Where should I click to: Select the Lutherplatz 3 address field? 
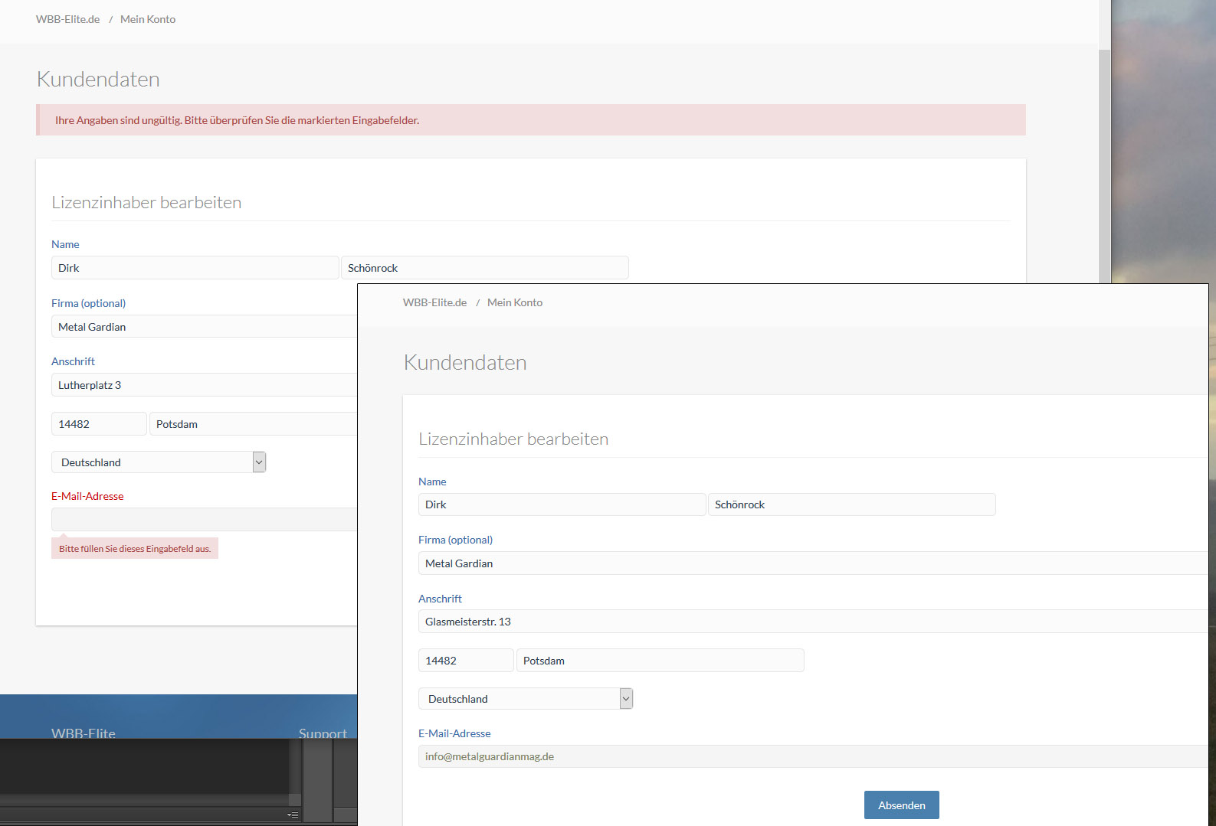pos(204,385)
